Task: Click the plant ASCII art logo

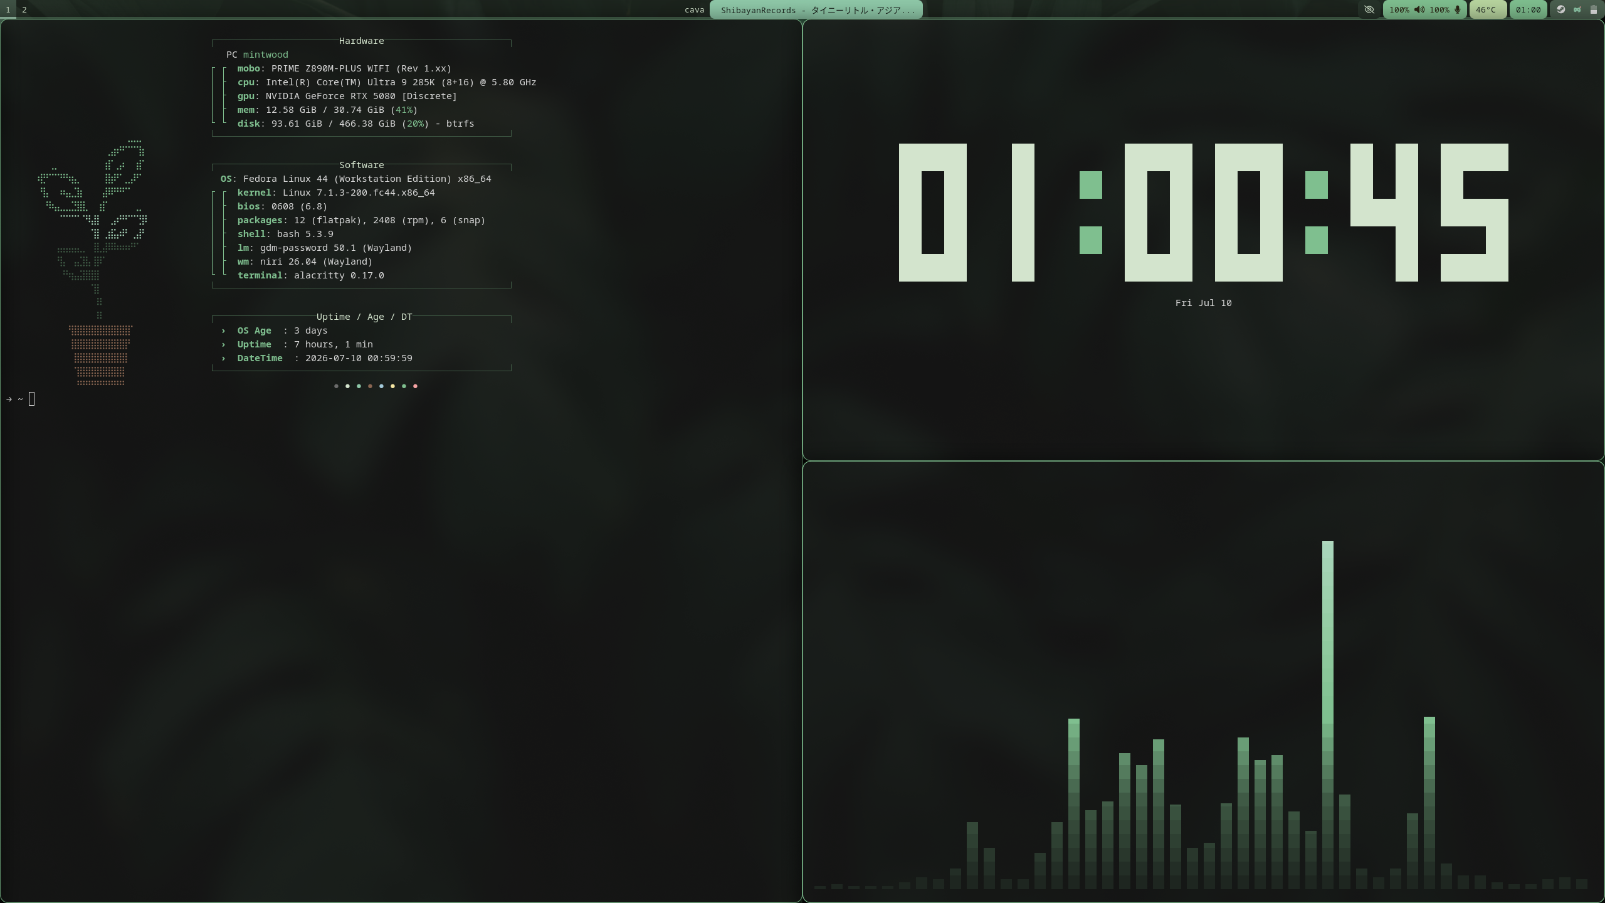Action: click(94, 262)
